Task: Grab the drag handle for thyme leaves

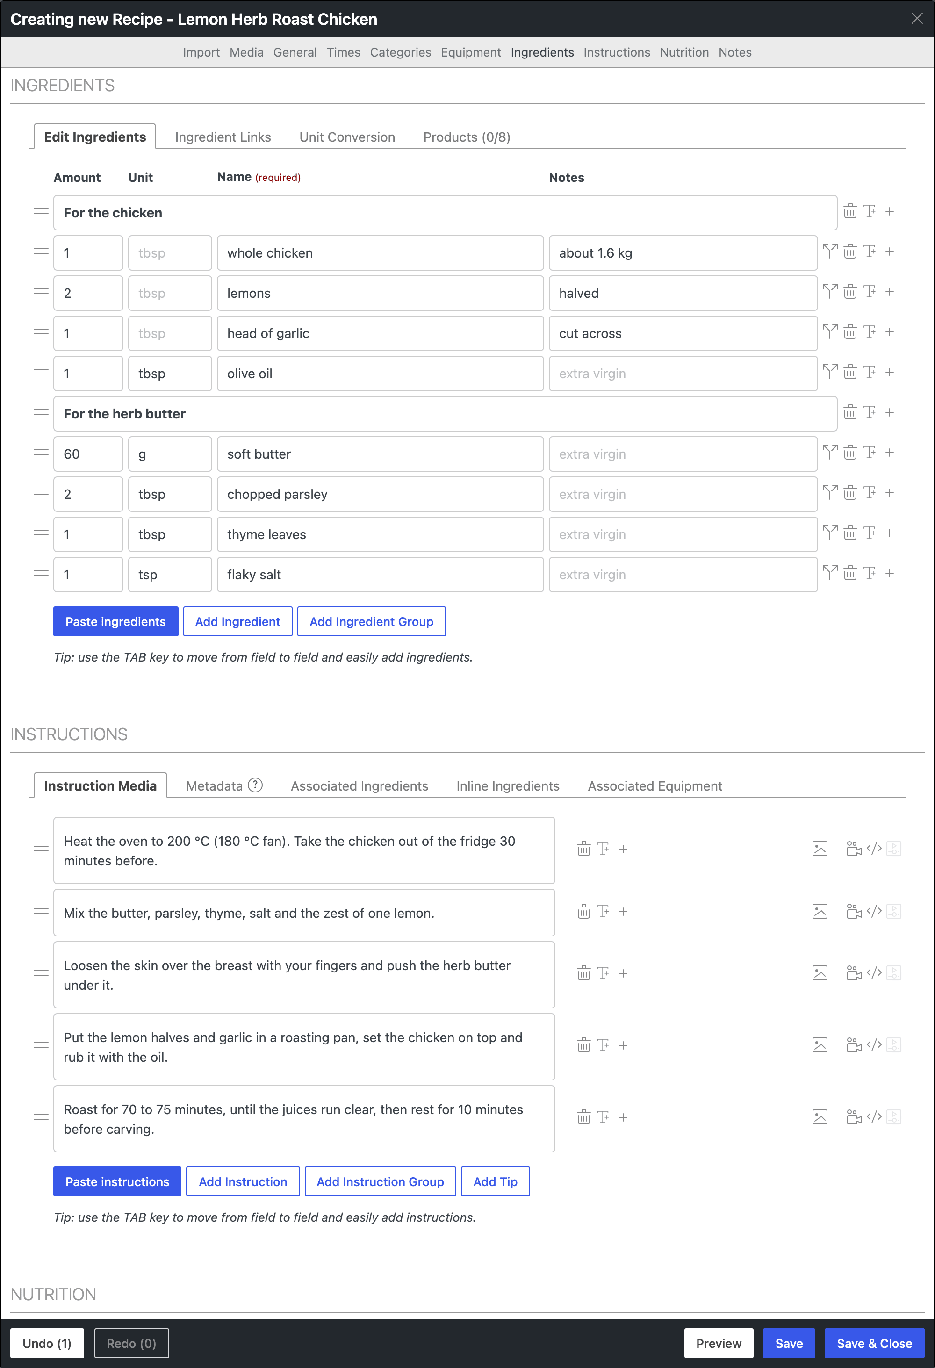Action: coord(41,533)
